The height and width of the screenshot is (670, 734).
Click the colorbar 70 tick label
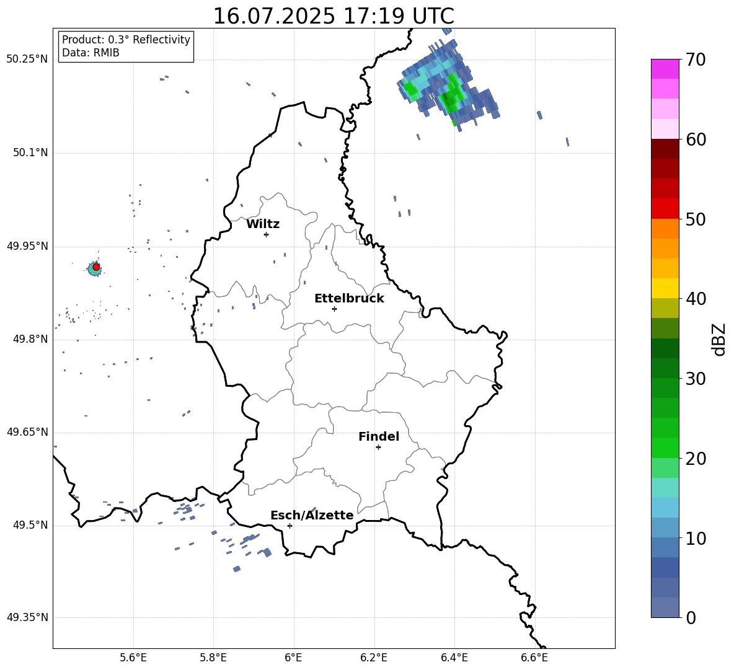(x=696, y=60)
